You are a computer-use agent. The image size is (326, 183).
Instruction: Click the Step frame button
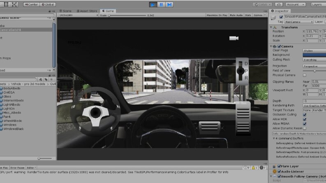pyautogui.click(x=169, y=5)
